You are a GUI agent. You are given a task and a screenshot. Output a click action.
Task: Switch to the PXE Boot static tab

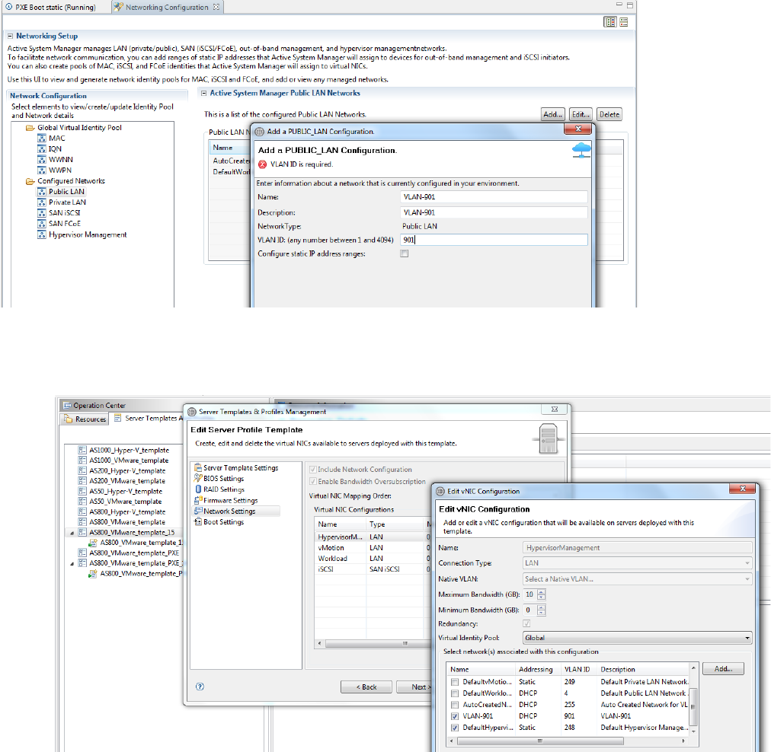pyautogui.click(x=53, y=7)
